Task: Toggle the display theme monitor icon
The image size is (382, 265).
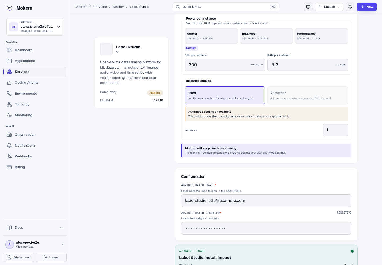Action: pos(308,7)
